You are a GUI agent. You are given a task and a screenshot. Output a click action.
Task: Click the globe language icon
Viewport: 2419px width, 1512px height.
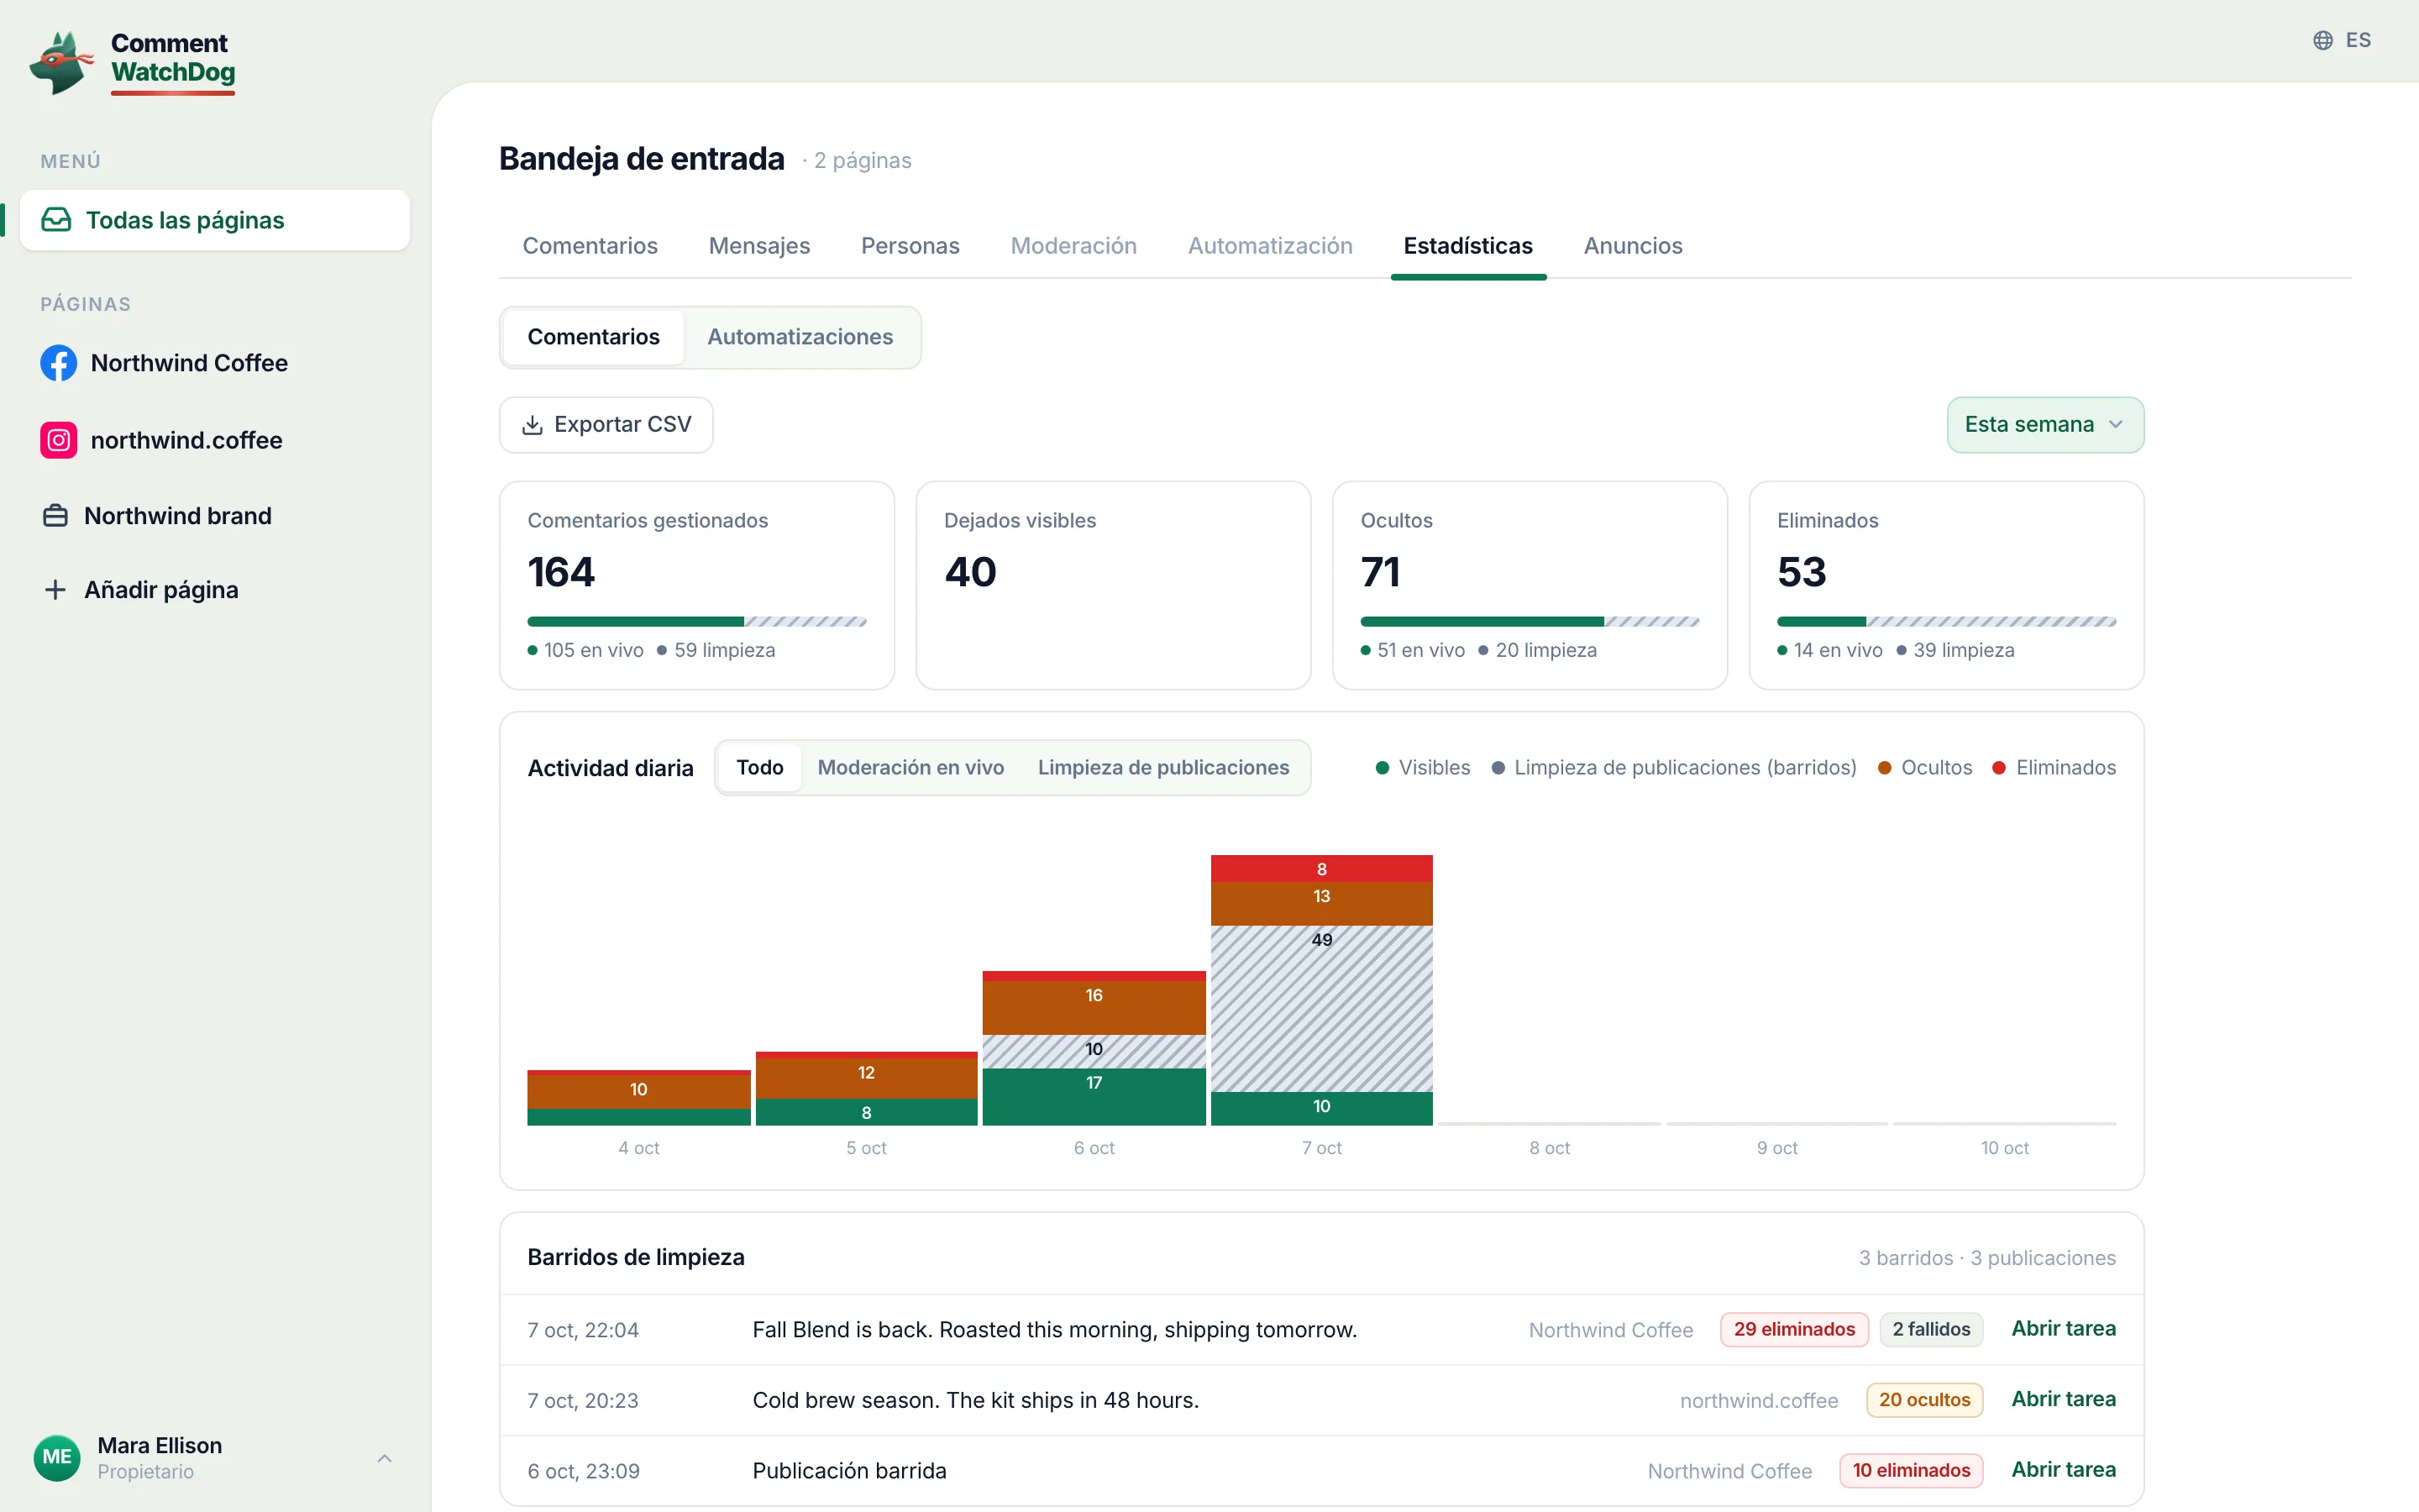click(2323, 40)
